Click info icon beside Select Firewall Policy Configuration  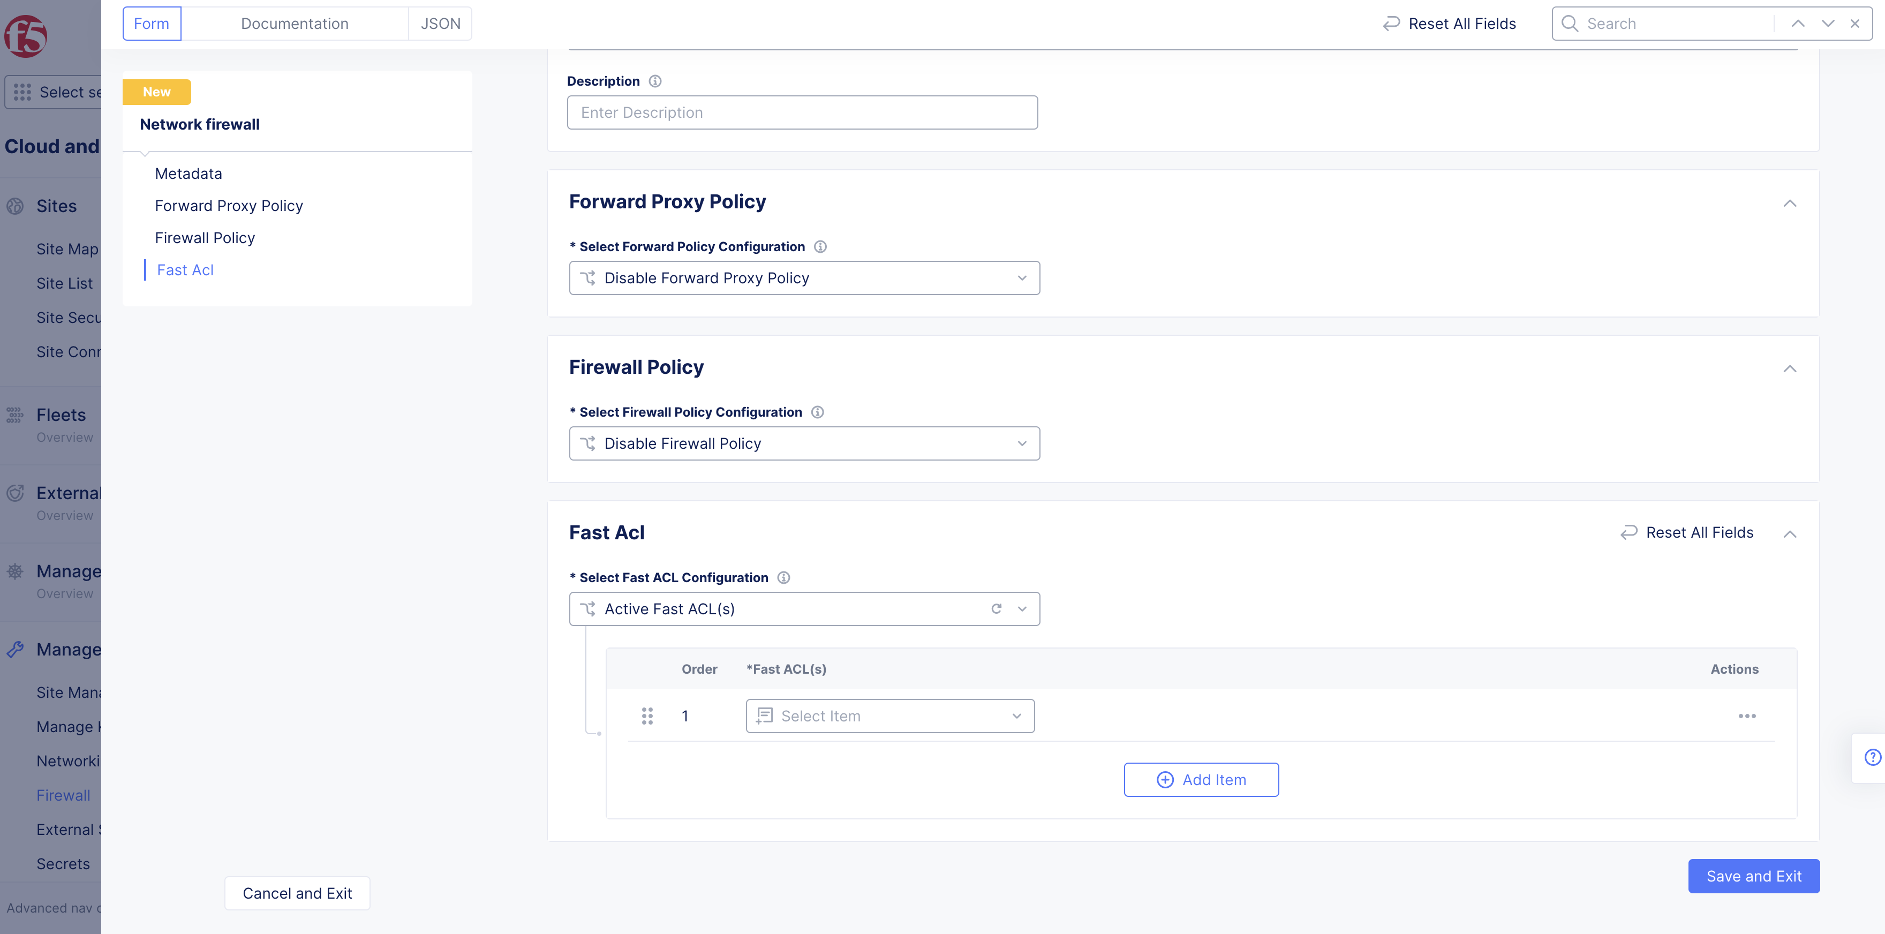pyautogui.click(x=817, y=412)
